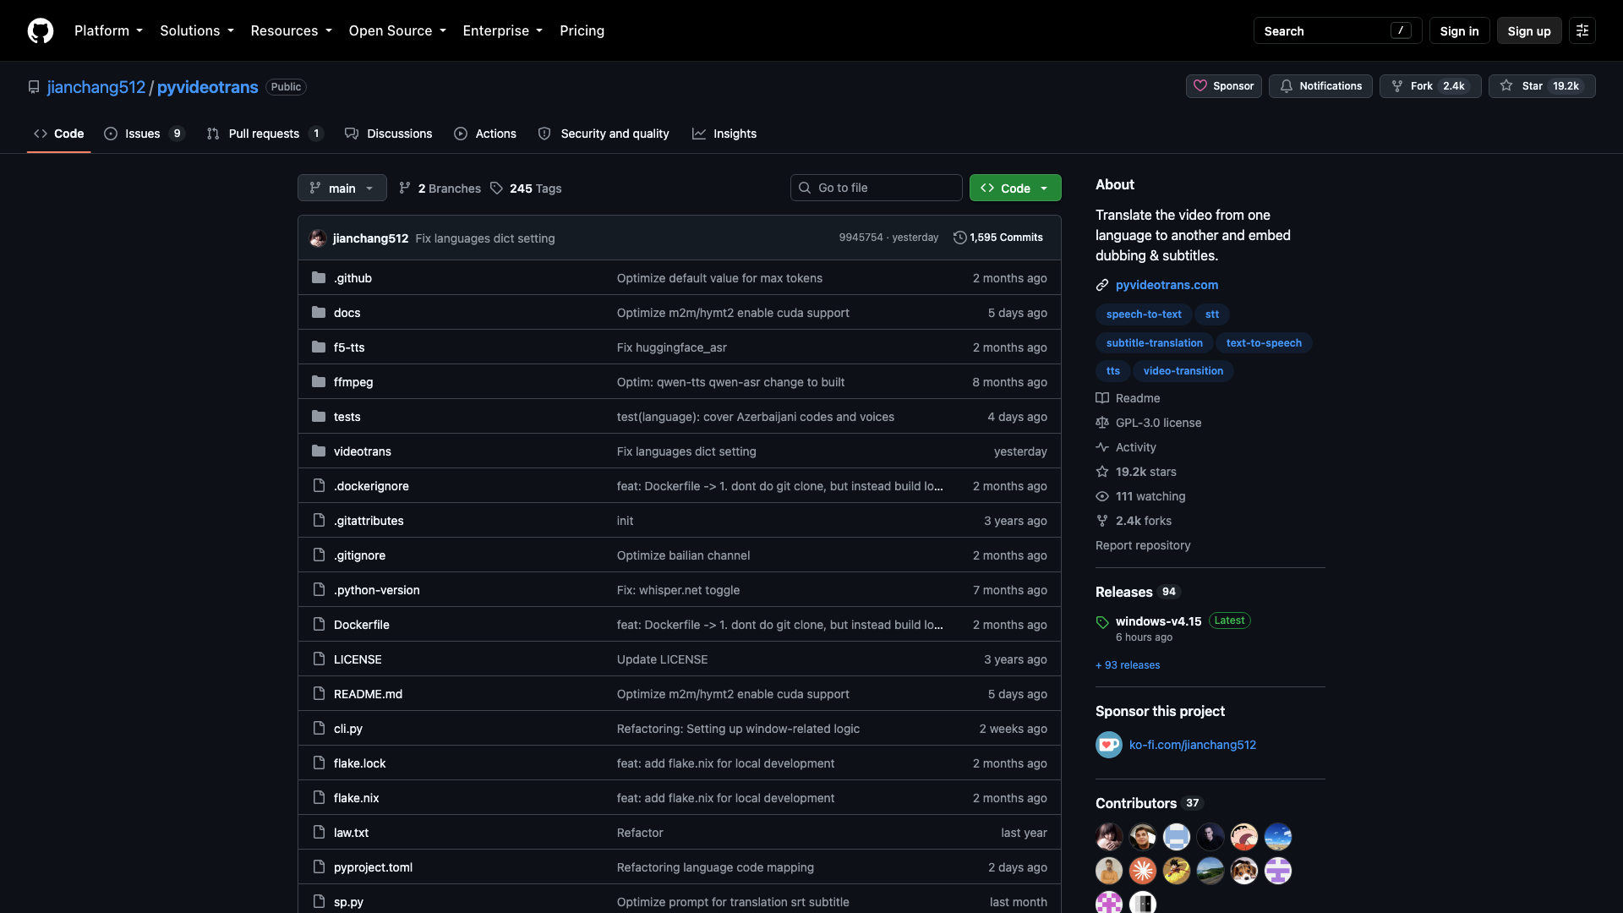Switch to the Discussions tab
Image resolution: width=1623 pixels, height=913 pixels.
pos(389,134)
